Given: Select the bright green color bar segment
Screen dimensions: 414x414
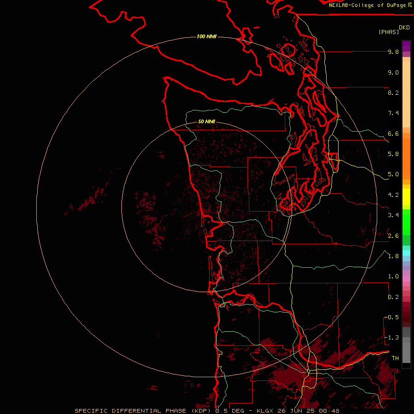Looking at the screenshot, I should coord(406,222).
